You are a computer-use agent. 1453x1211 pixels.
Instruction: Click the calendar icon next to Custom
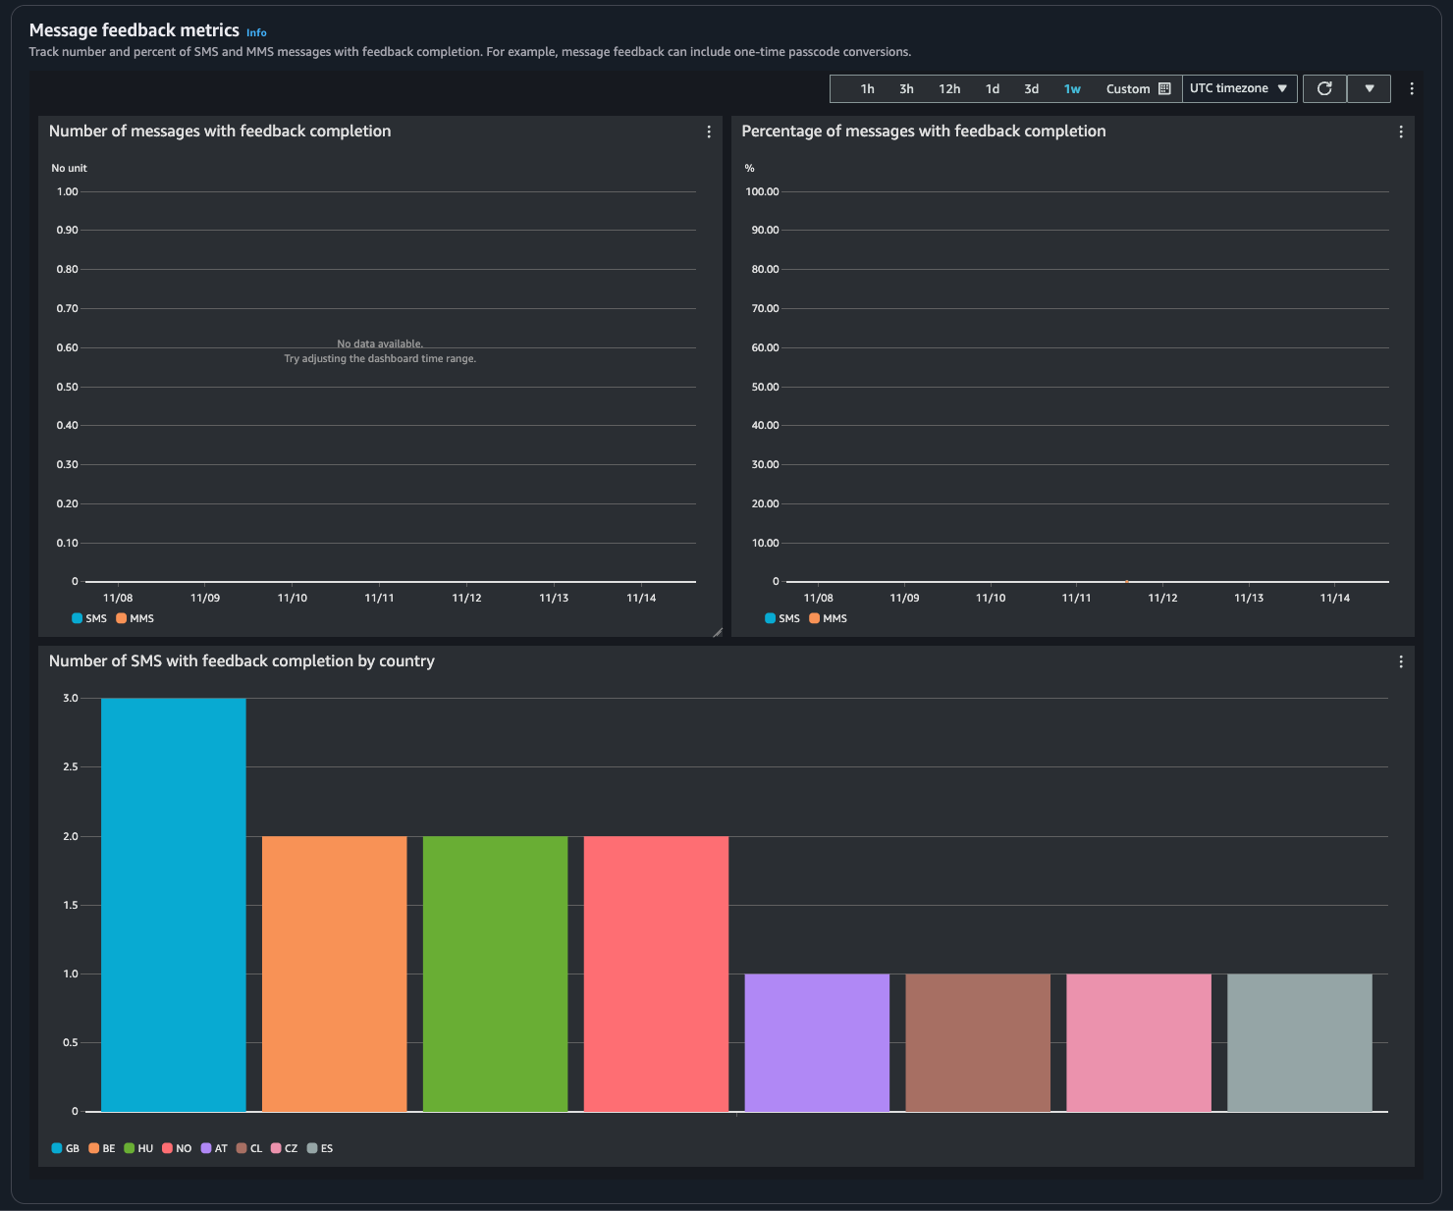(x=1164, y=89)
